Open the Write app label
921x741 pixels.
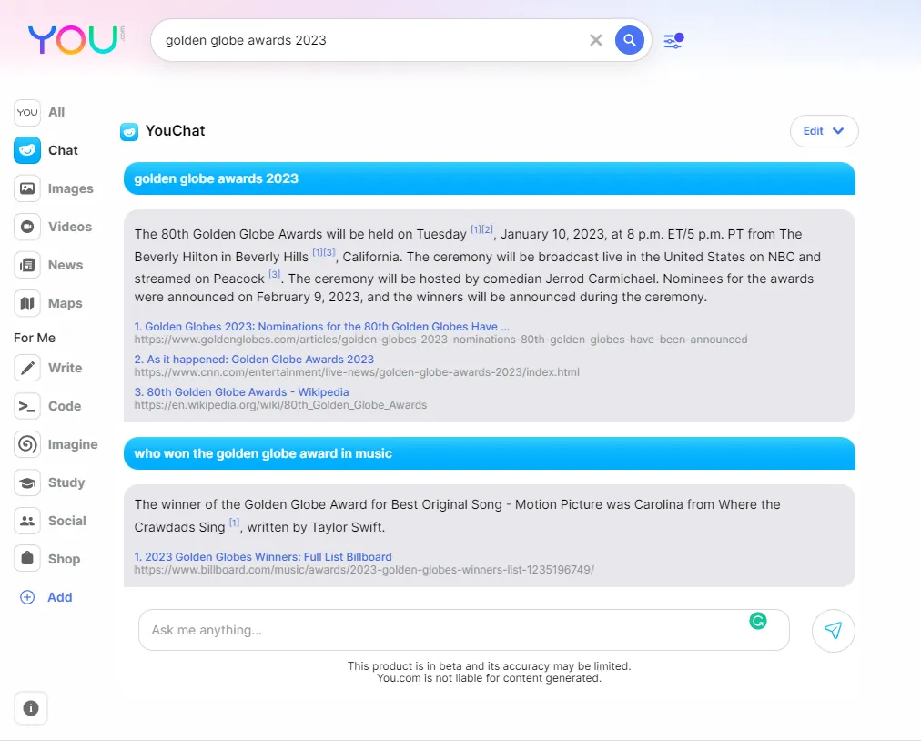pos(66,368)
